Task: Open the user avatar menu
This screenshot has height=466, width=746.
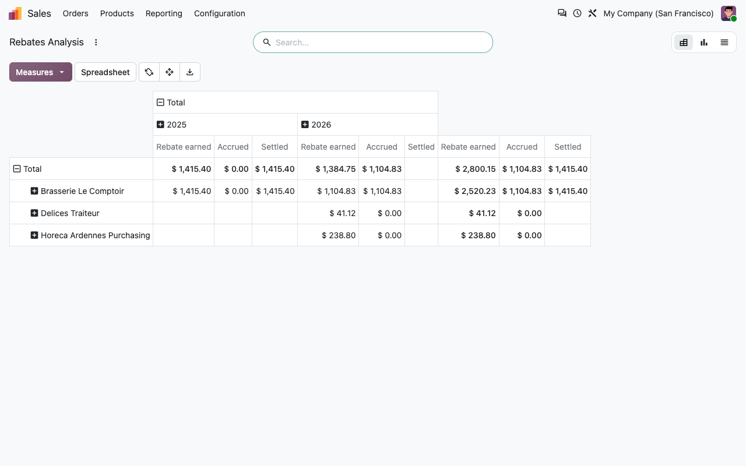Action: [x=729, y=13]
